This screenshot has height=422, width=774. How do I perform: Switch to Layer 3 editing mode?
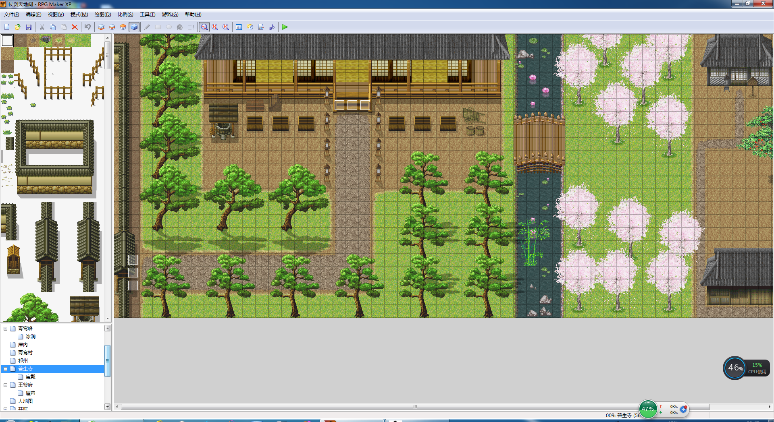pos(123,27)
